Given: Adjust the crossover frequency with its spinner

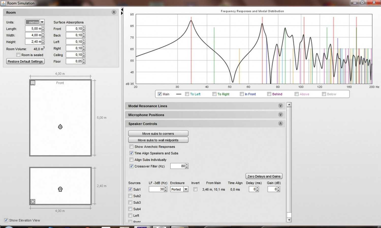Looking at the screenshot, I should tap(187, 166).
